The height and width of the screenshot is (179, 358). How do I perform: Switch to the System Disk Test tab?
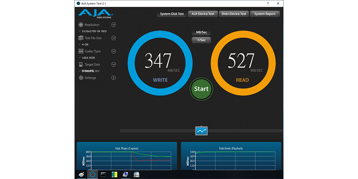171,14
